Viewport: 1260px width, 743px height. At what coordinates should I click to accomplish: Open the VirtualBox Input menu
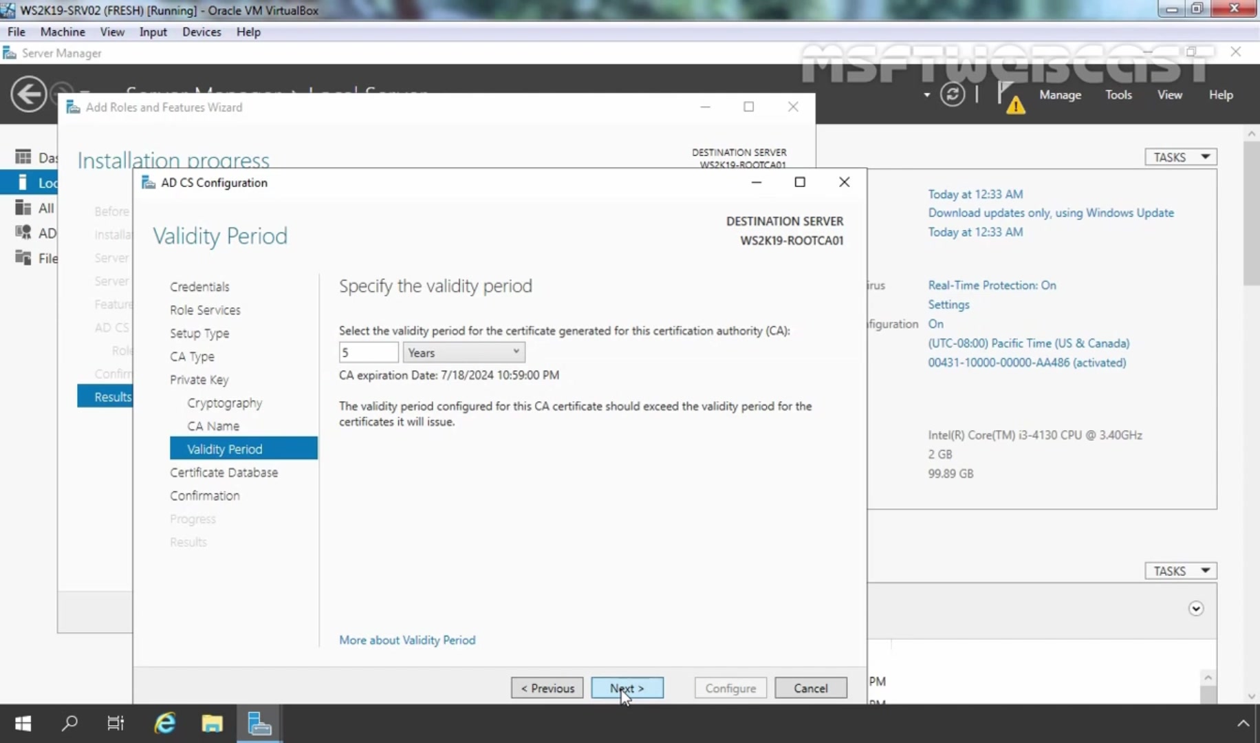pyautogui.click(x=153, y=32)
